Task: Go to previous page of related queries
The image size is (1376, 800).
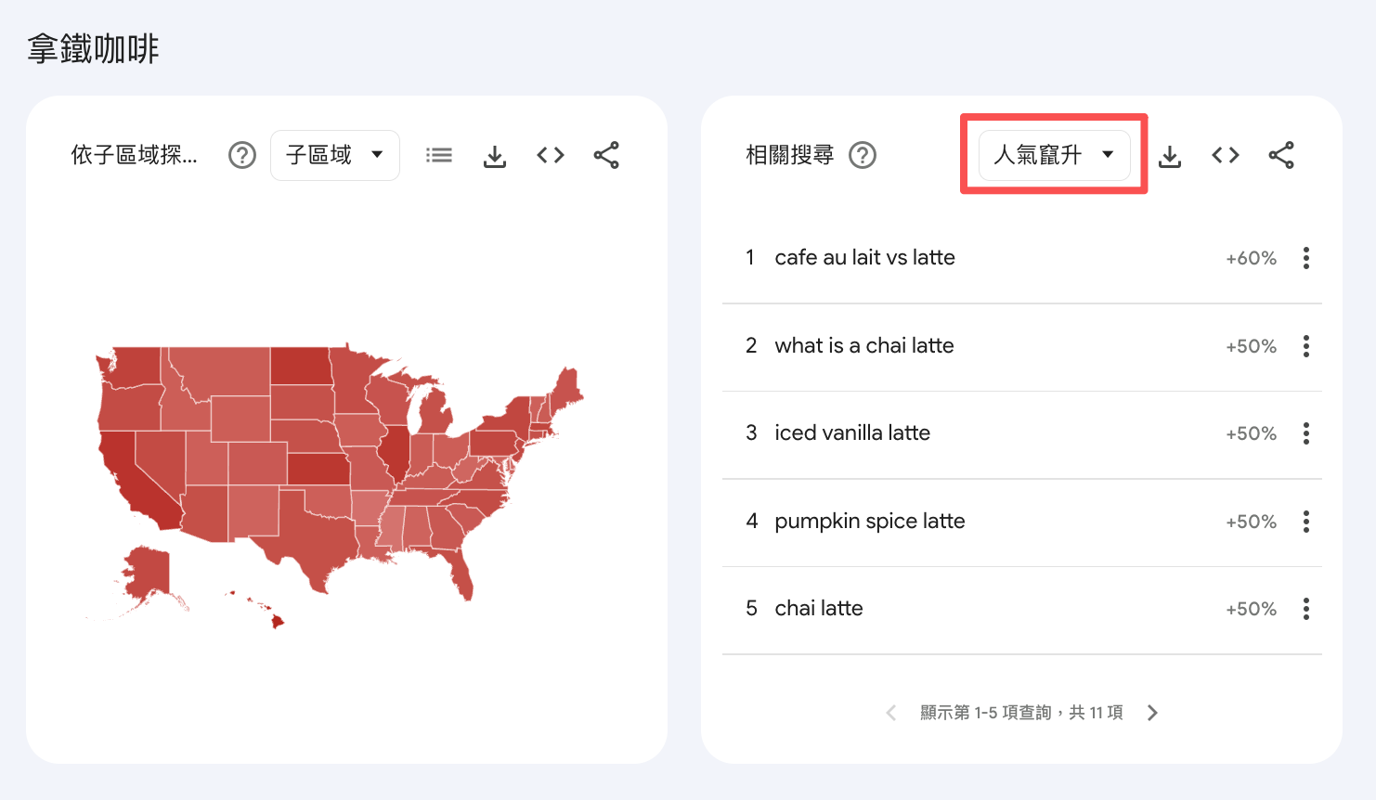Action: tap(891, 713)
